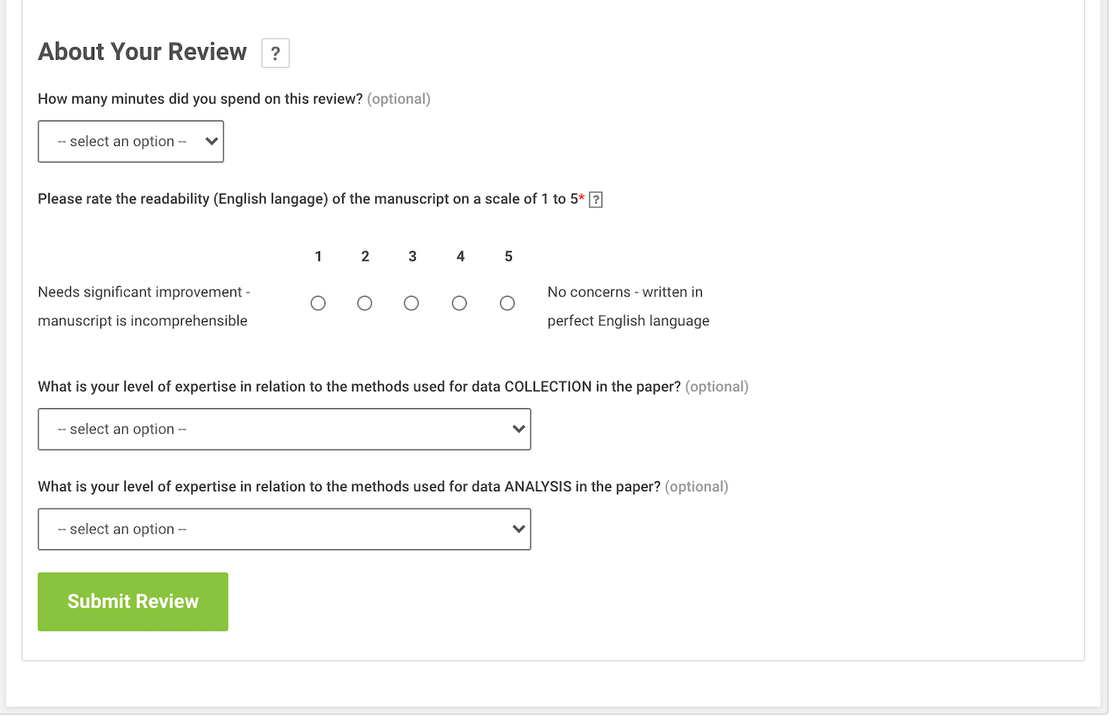1112x719 pixels.
Task: Click the About Your Review heading
Action: pyautogui.click(x=143, y=53)
